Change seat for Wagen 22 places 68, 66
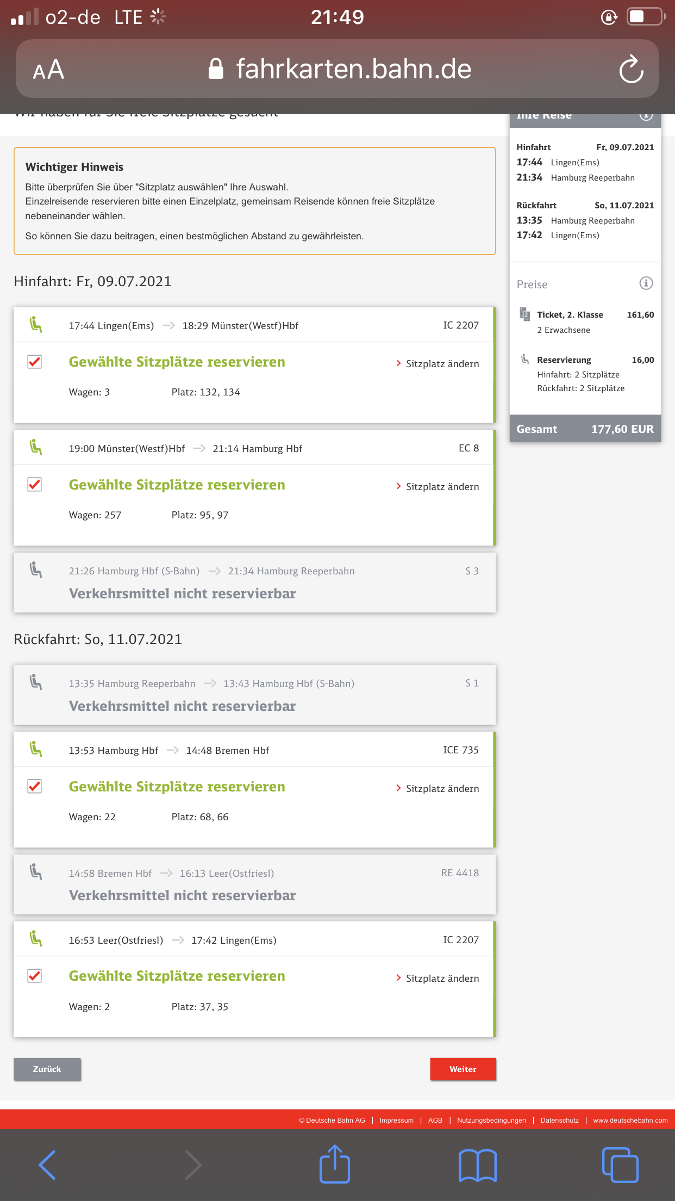Screen dimensions: 675x1201 (x=437, y=789)
